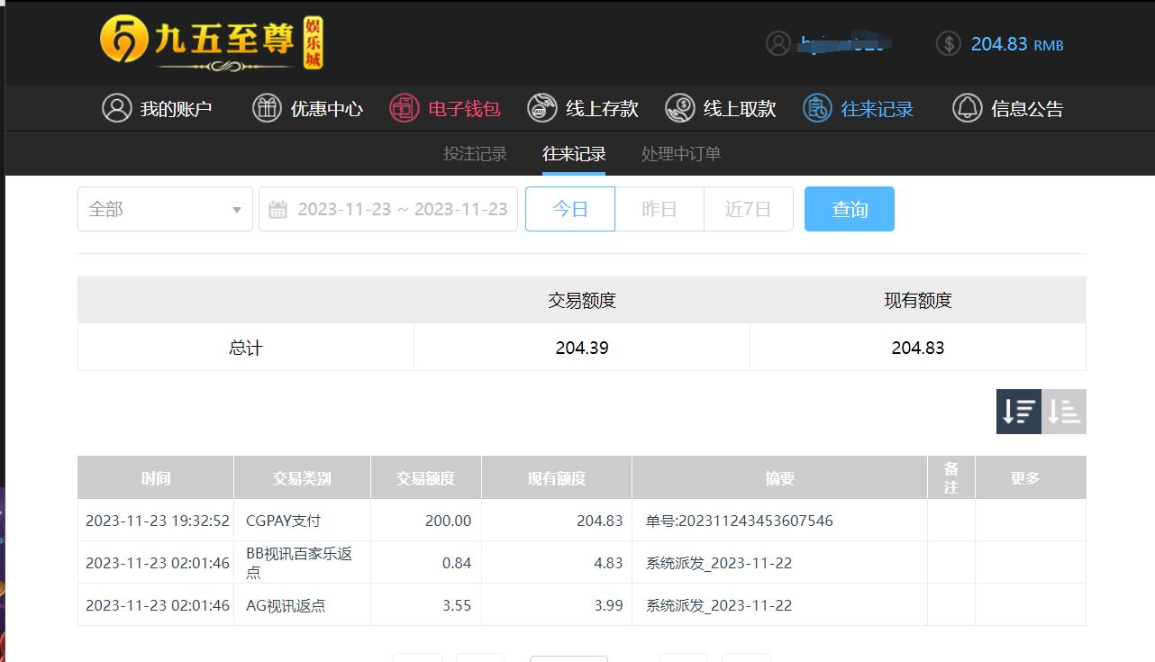Switch to 投注记录 tab
1155x662 pixels.
(x=475, y=154)
